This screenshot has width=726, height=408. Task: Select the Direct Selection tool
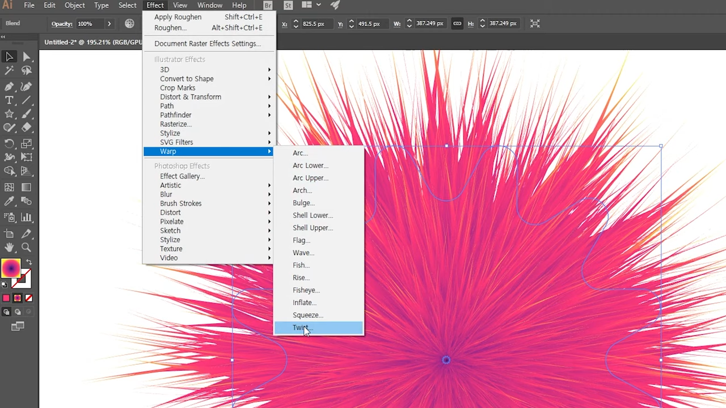point(27,57)
